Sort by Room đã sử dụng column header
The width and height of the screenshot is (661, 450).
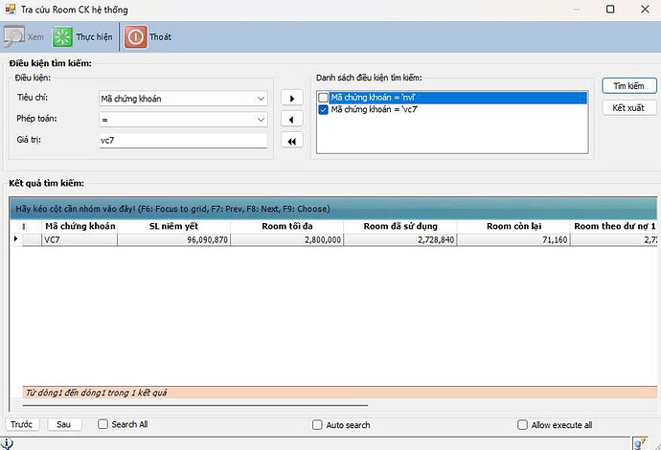[400, 226]
